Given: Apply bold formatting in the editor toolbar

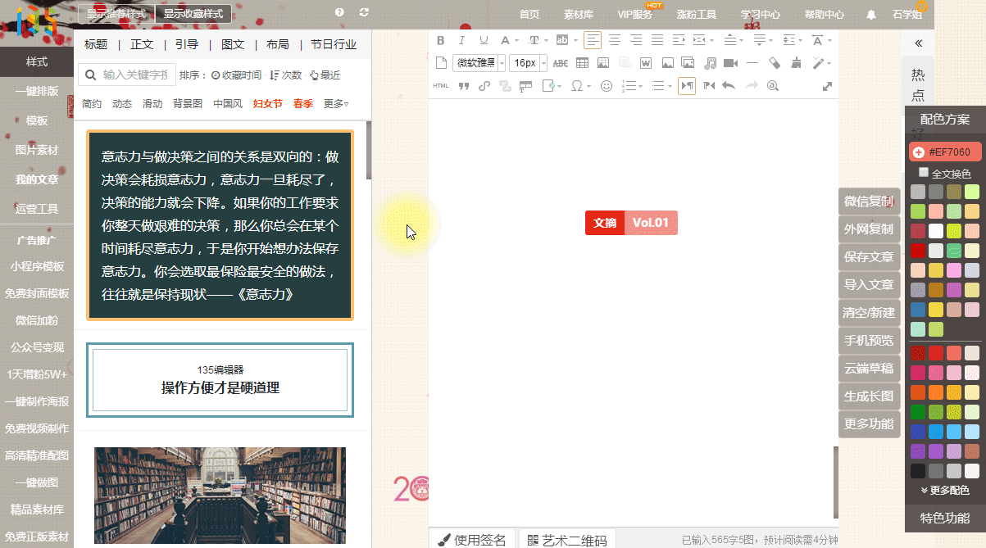Looking at the screenshot, I should (x=441, y=40).
